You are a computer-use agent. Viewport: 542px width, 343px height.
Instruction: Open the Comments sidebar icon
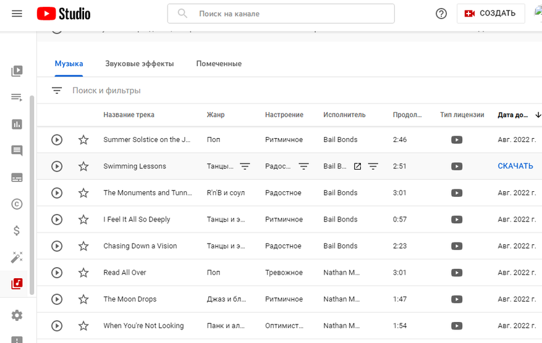(17, 151)
